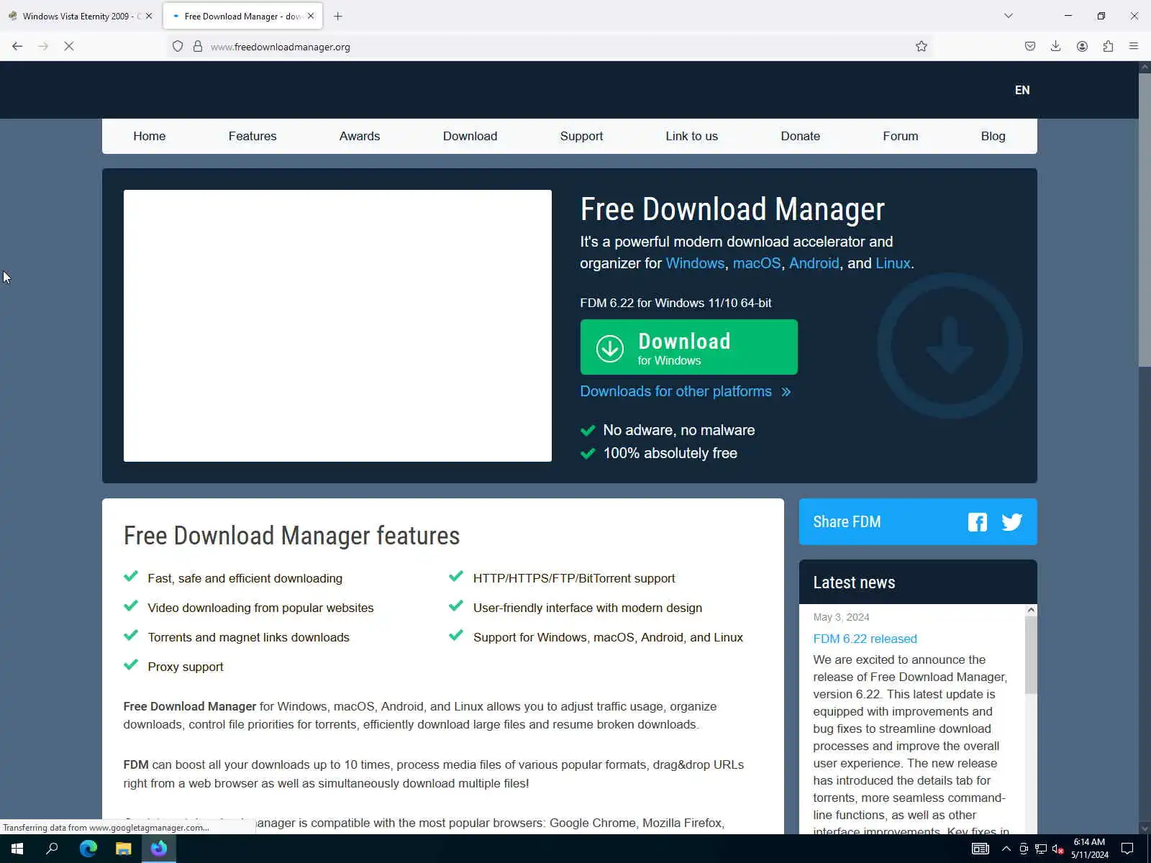Share FDM on Twitter
Viewport: 1151px width, 863px height.
[x=1011, y=522]
